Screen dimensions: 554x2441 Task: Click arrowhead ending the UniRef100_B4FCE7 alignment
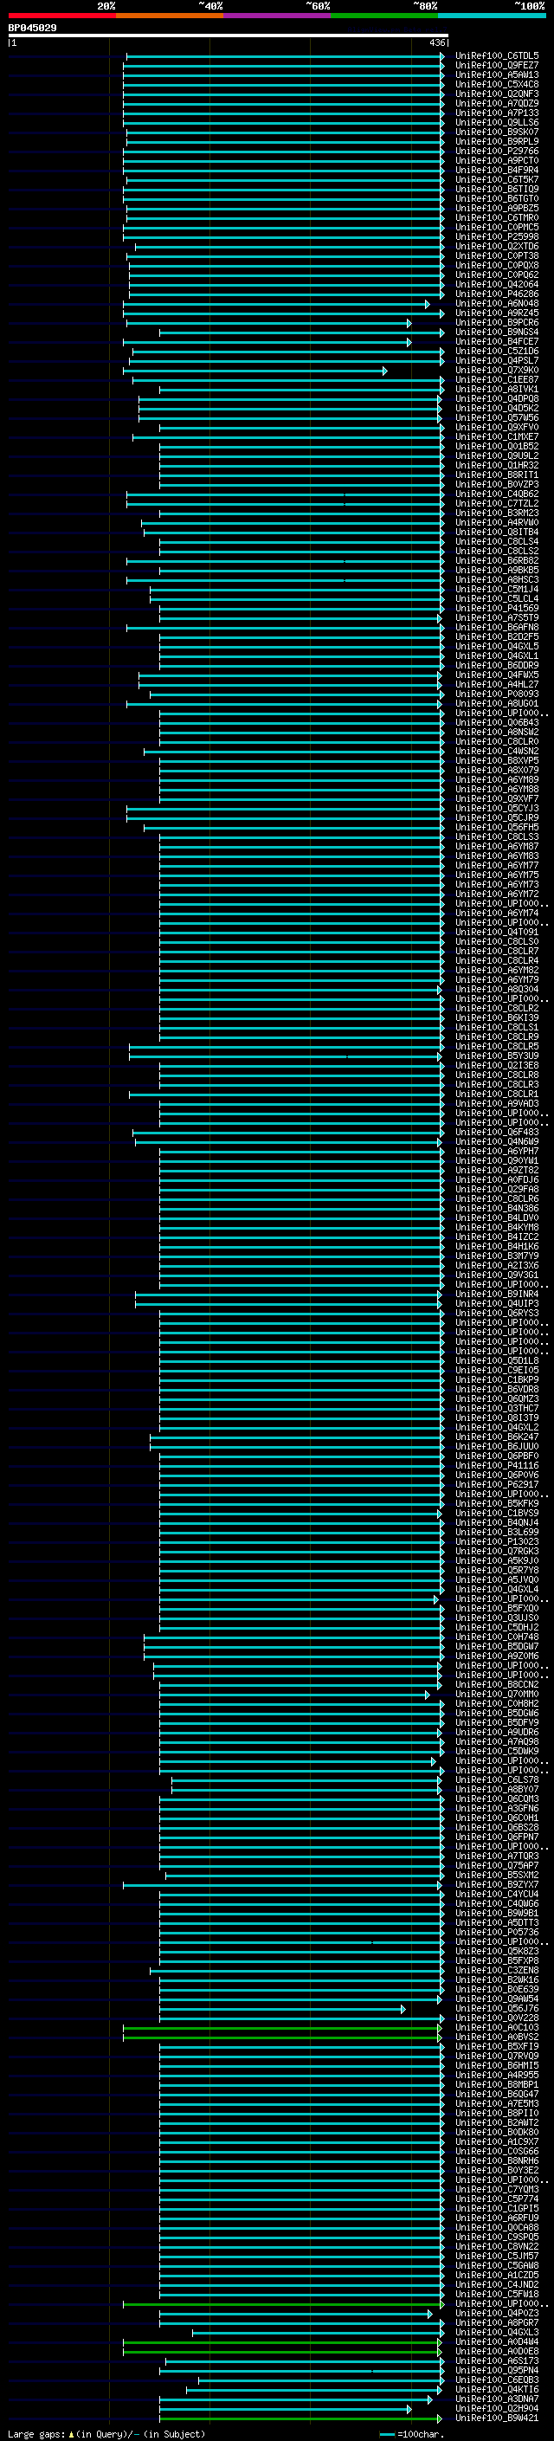point(409,342)
